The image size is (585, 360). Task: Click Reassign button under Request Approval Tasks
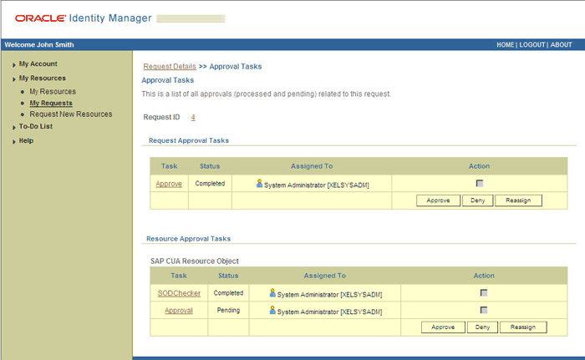pyautogui.click(x=518, y=200)
